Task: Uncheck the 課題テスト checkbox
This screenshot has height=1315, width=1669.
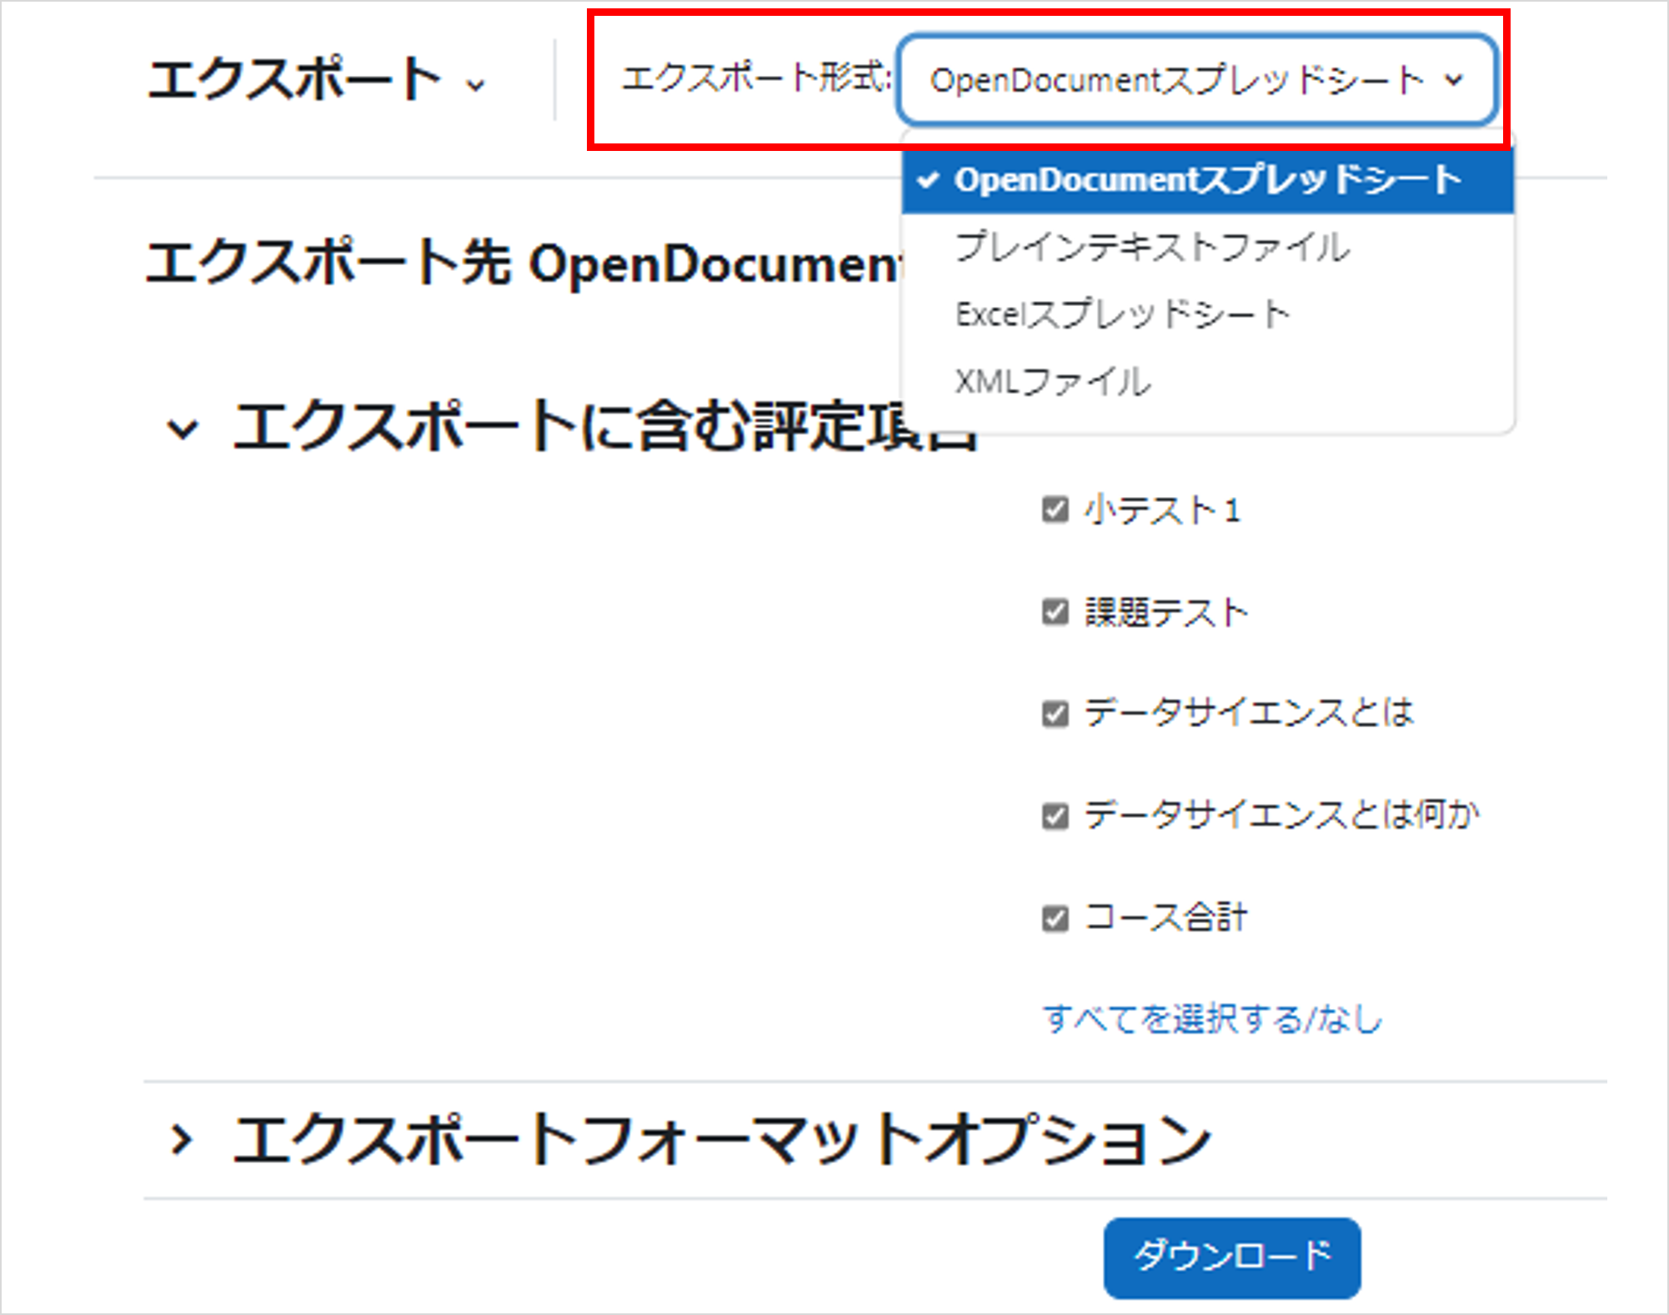Action: tap(1055, 612)
